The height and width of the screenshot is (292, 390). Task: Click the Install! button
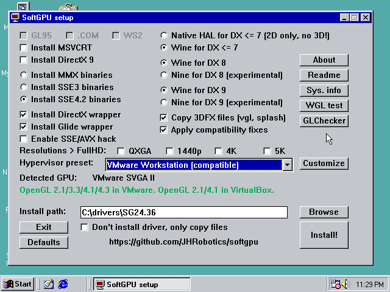pyautogui.click(x=324, y=235)
